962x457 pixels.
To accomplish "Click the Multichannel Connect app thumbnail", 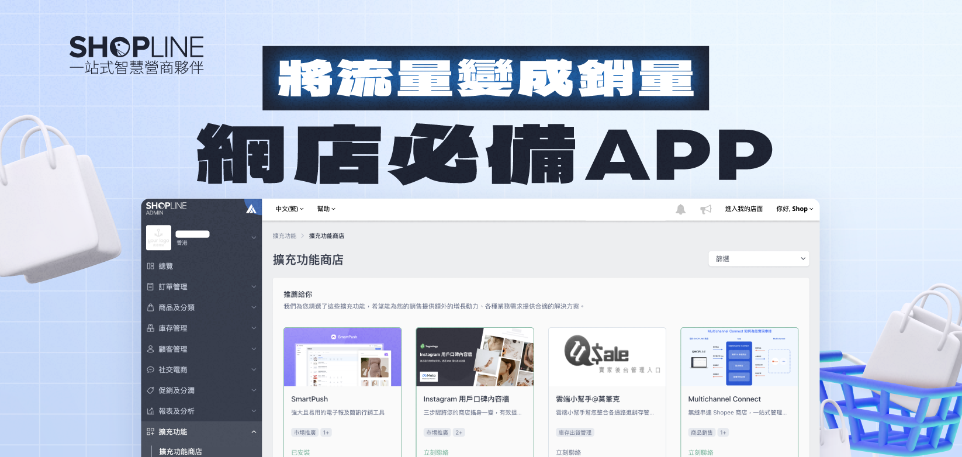I will point(739,357).
